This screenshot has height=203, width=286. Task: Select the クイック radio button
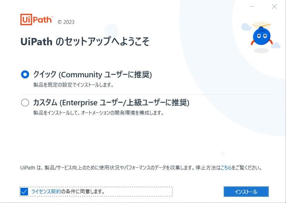click(25, 75)
